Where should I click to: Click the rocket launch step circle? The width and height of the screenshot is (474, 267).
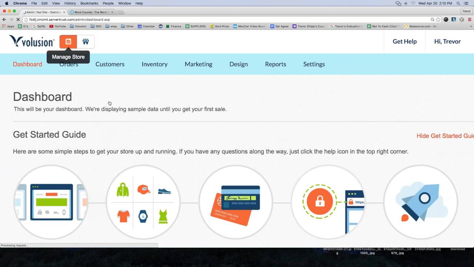tap(421, 202)
